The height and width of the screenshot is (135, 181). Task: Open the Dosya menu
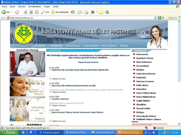pyautogui.click(x=4, y=6)
